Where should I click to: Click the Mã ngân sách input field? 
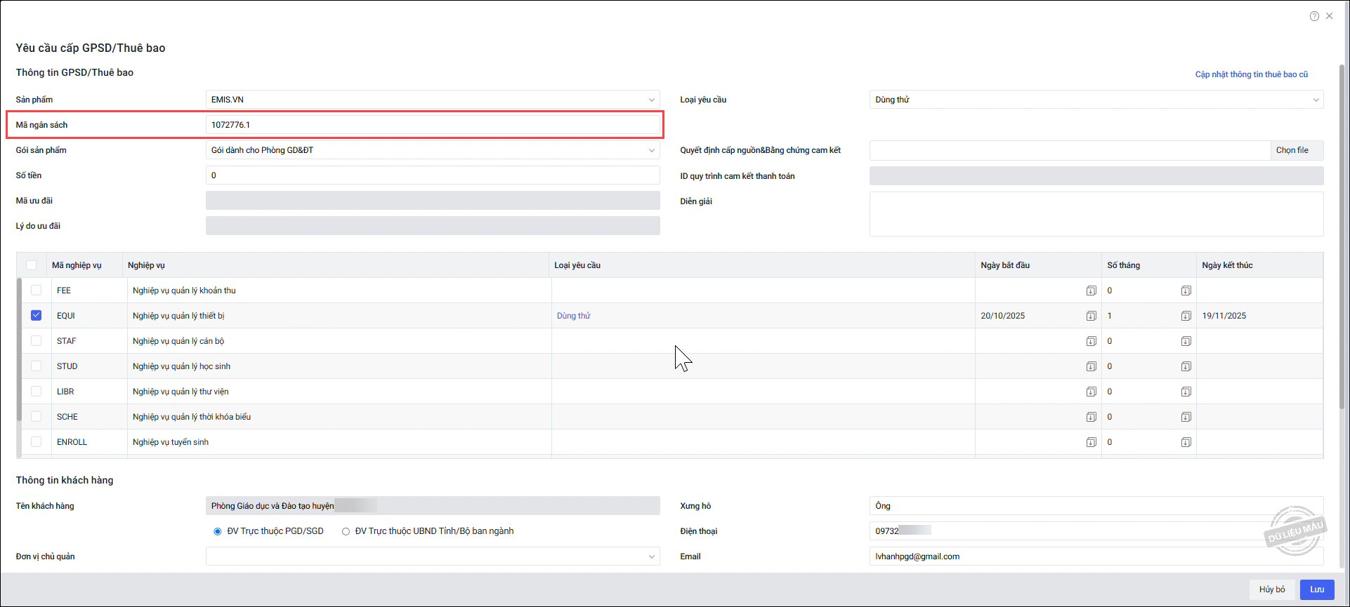click(432, 125)
